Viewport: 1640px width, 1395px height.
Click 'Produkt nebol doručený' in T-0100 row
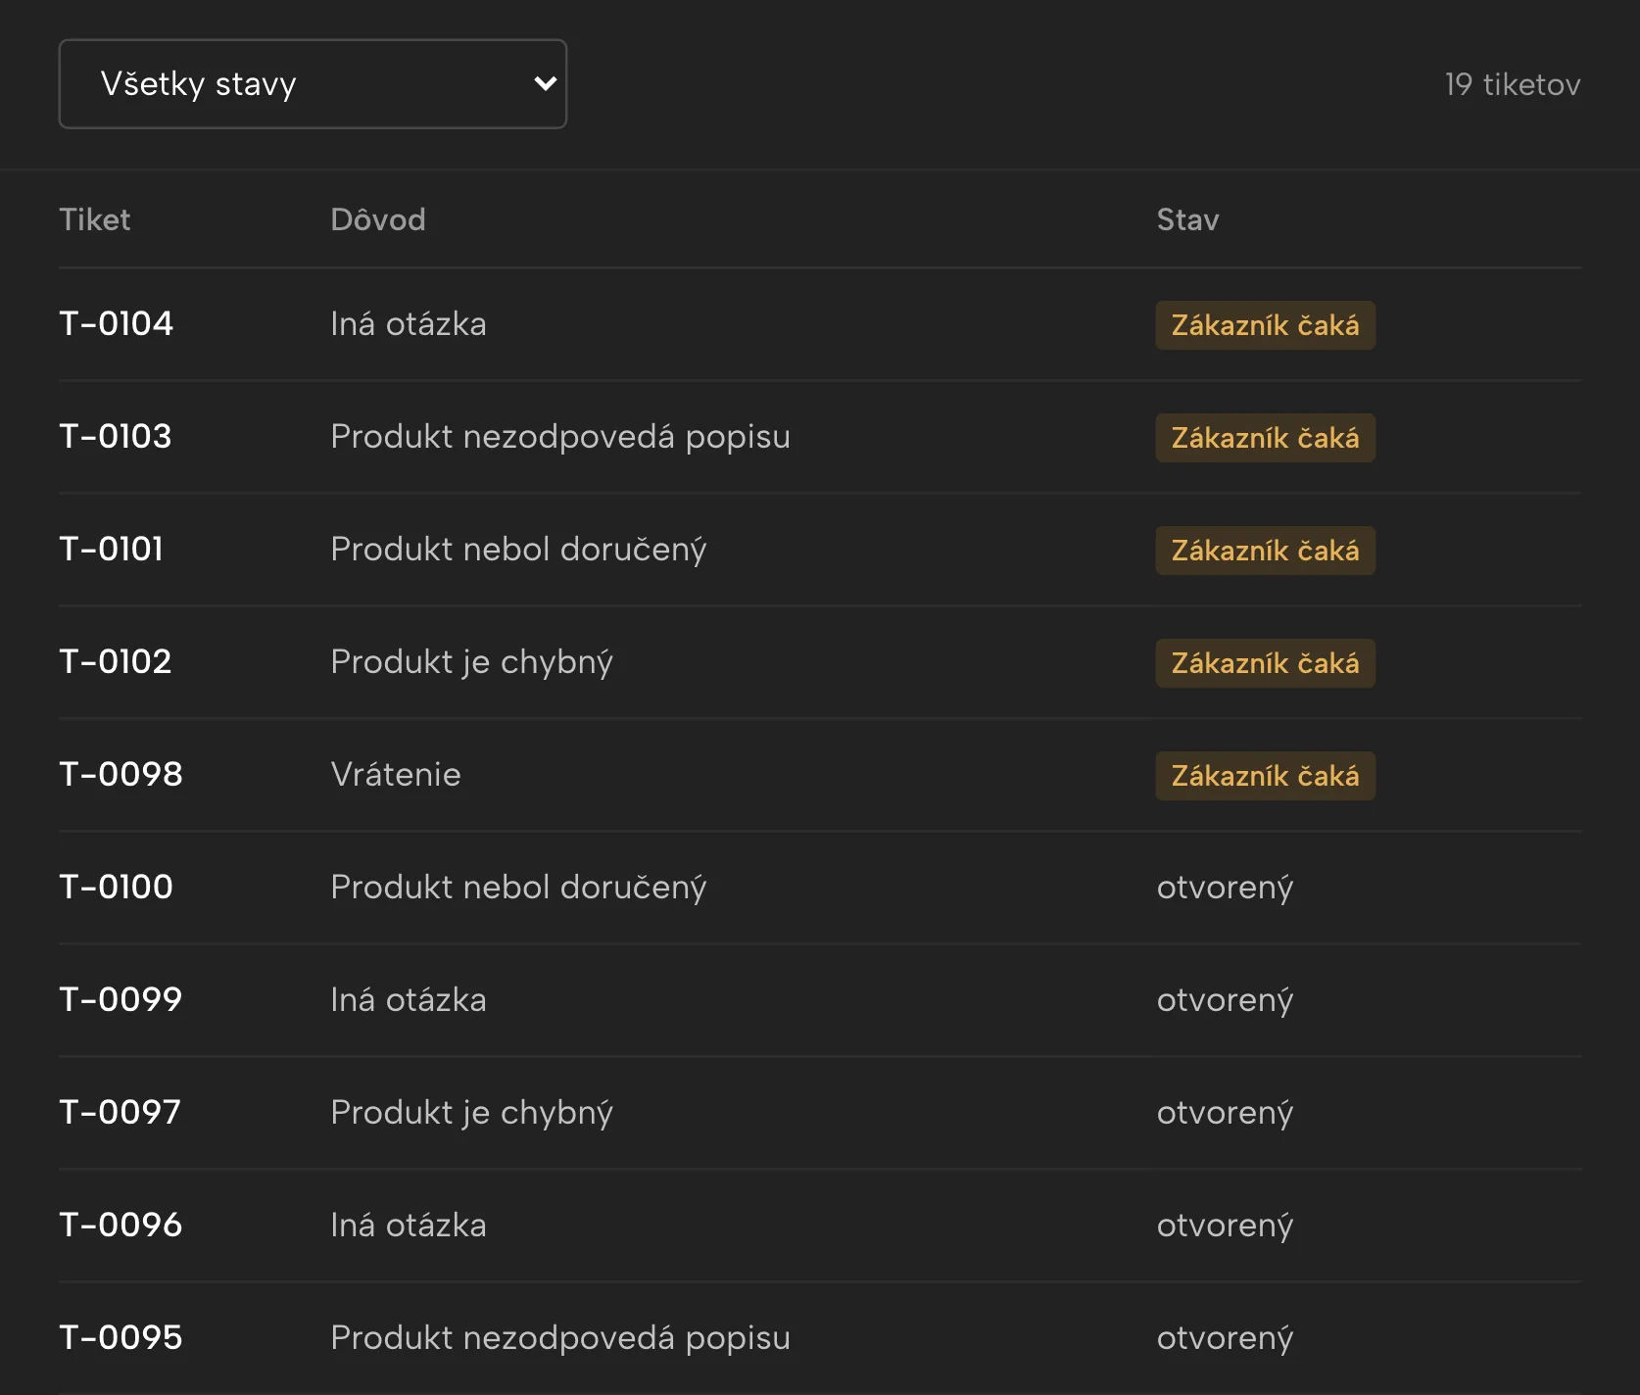(x=518, y=888)
